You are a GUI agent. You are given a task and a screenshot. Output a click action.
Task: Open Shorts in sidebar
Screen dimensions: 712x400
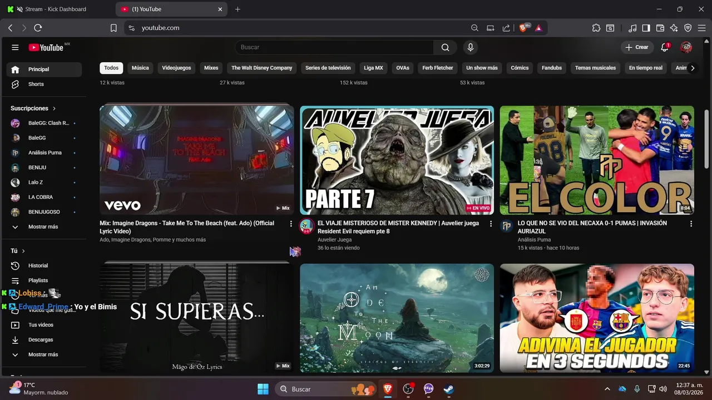[x=44, y=84]
